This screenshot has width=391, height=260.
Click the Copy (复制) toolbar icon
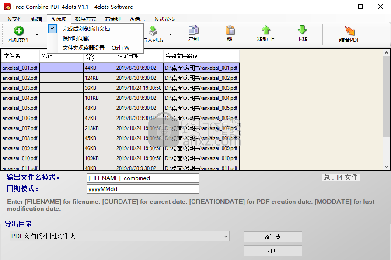193,30
